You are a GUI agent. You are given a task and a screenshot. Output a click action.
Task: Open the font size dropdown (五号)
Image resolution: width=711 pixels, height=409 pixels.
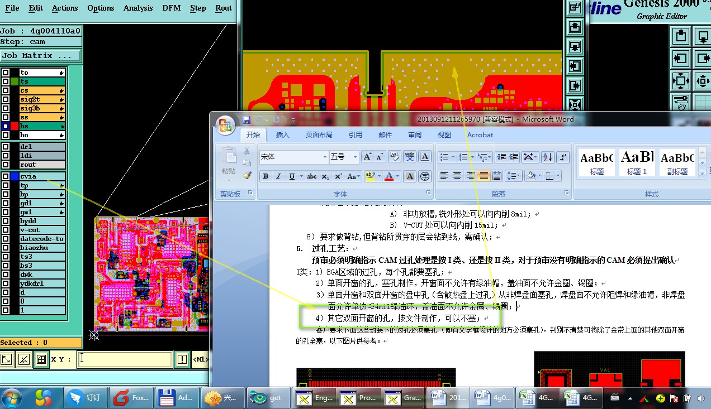(355, 157)
